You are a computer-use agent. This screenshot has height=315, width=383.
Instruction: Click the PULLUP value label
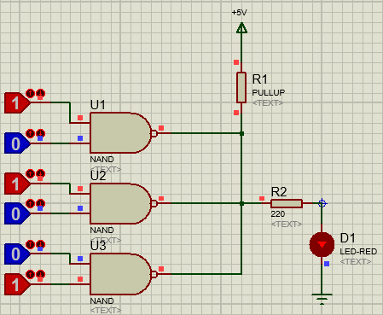[x=269, y=92]
